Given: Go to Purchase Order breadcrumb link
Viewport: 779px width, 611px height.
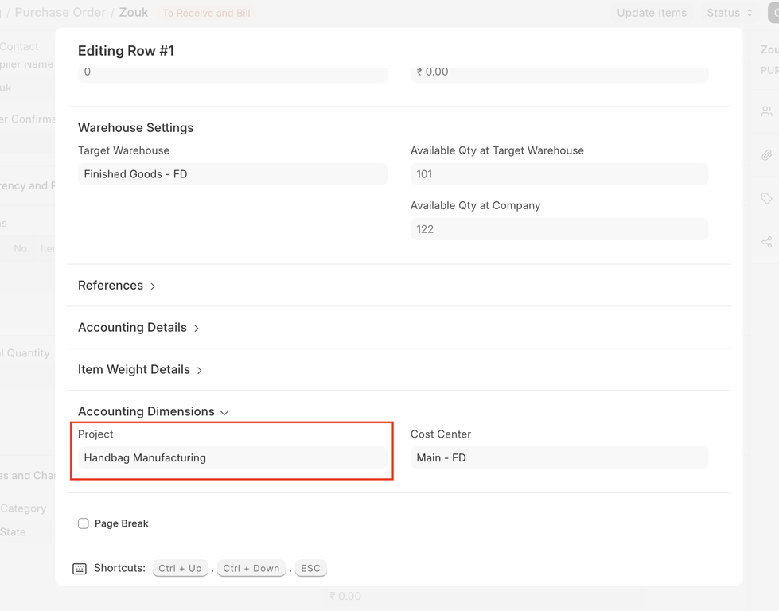Looking at the screenshot, I should (60, 13).
